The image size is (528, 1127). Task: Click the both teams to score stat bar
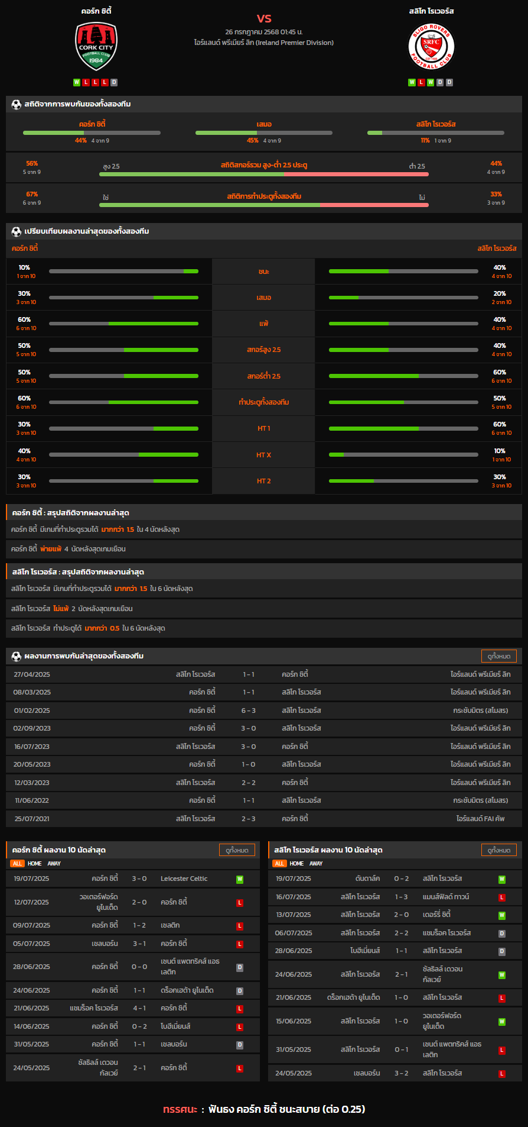[x=264, y=205]
